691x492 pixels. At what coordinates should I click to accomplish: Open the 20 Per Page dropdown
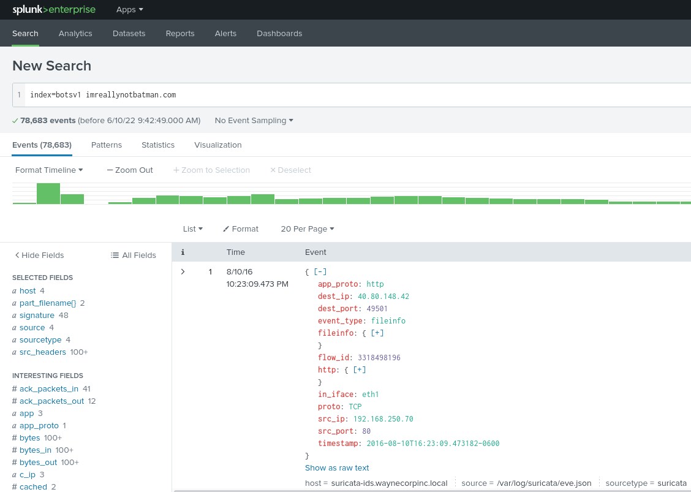tap(307, 229)
